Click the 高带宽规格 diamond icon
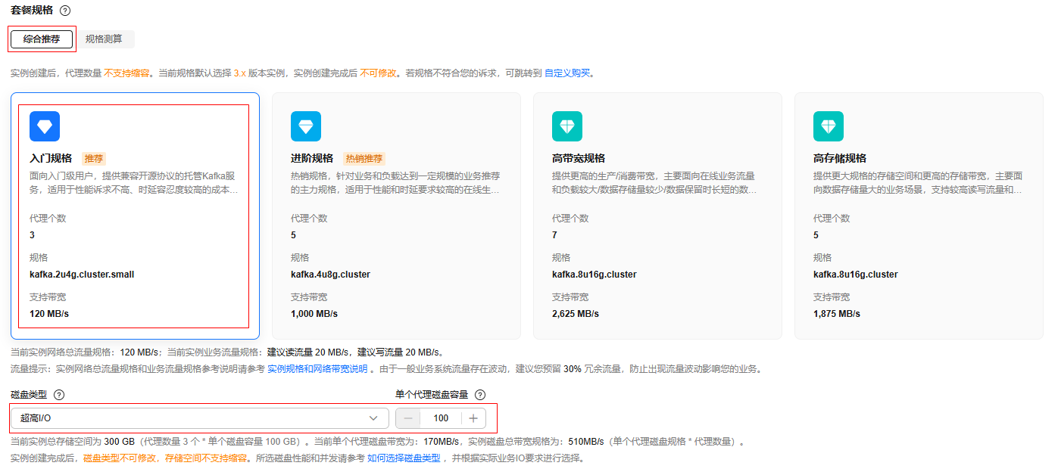 pyautogui.click(x=567, y=126)
